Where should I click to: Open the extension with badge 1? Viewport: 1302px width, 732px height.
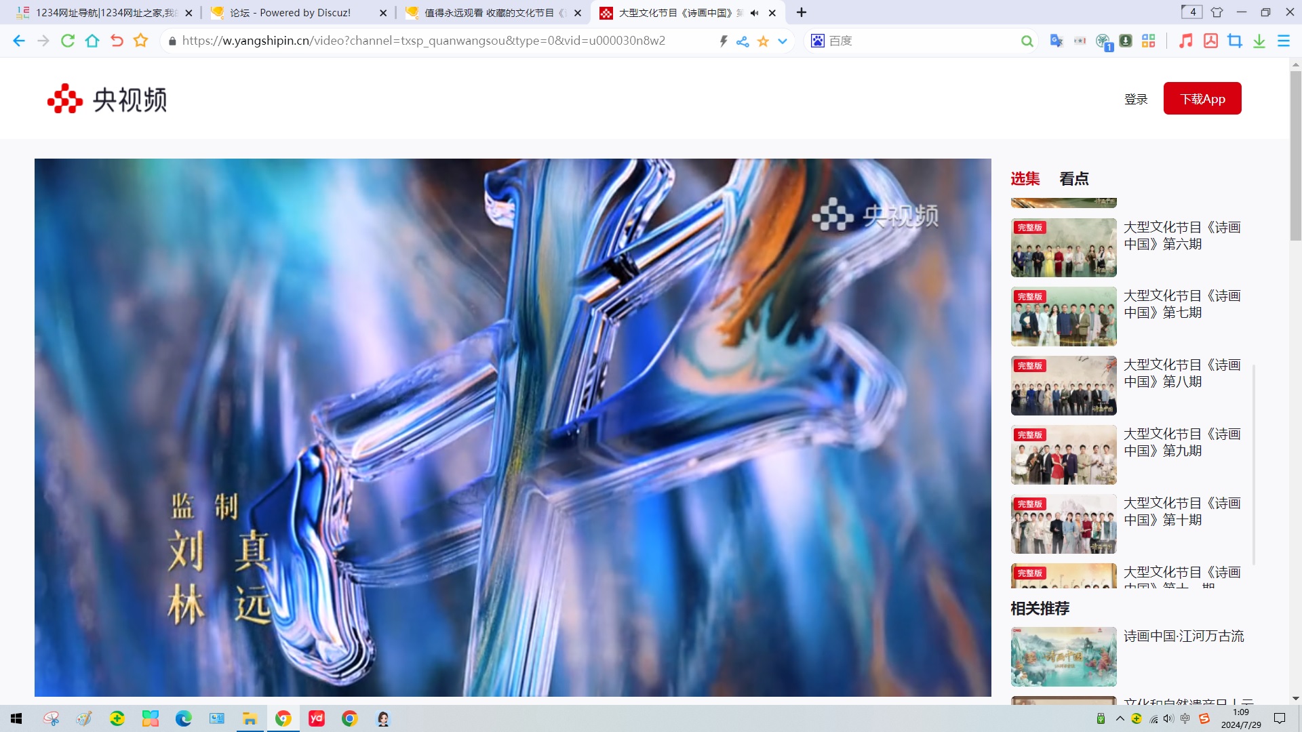click(x=1104, y=42)
